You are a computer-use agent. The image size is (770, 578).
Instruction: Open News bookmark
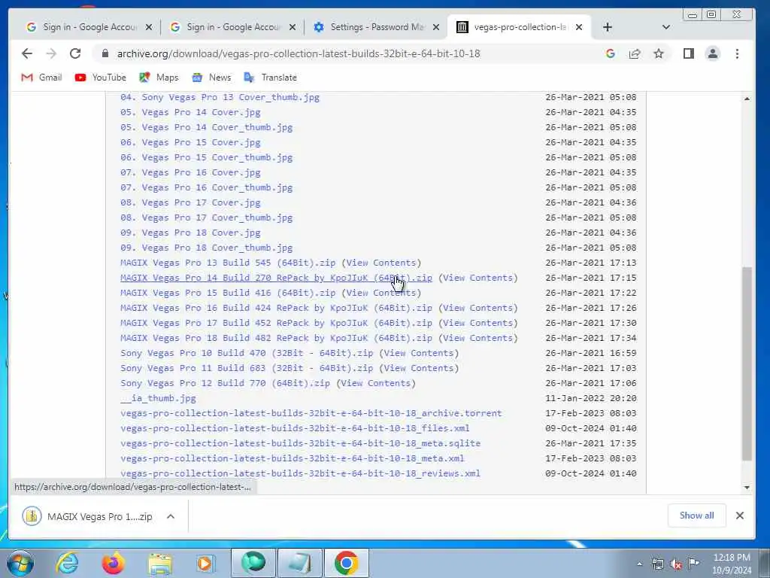click(x=211, y=78)
